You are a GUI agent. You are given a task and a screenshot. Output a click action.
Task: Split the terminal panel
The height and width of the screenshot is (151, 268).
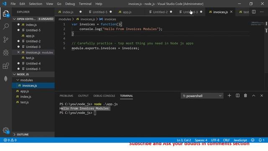[x=237, y=96]
